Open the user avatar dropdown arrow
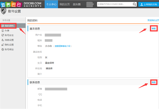 tap(93, 4)
